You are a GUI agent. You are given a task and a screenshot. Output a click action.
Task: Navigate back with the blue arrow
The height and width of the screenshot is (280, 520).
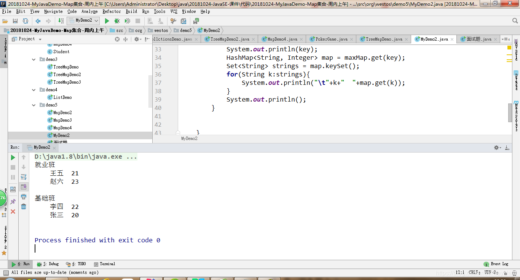point(38,21)
